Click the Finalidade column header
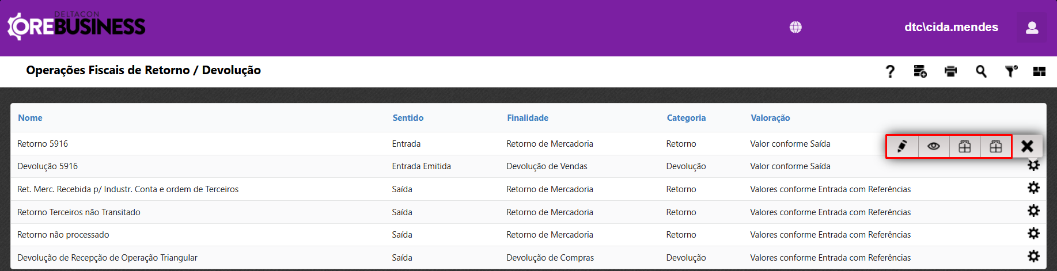This screenshot has height=271, width=1057. point(528,118)
